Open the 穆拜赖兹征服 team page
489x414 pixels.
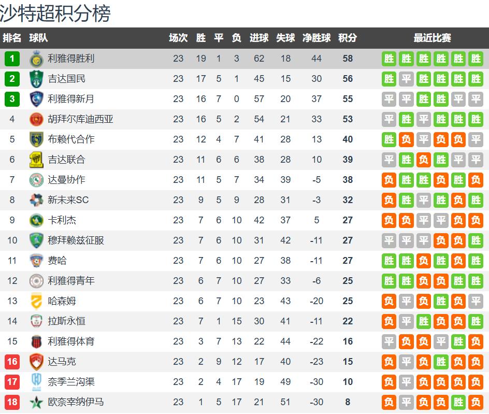[x=76, y=240]
